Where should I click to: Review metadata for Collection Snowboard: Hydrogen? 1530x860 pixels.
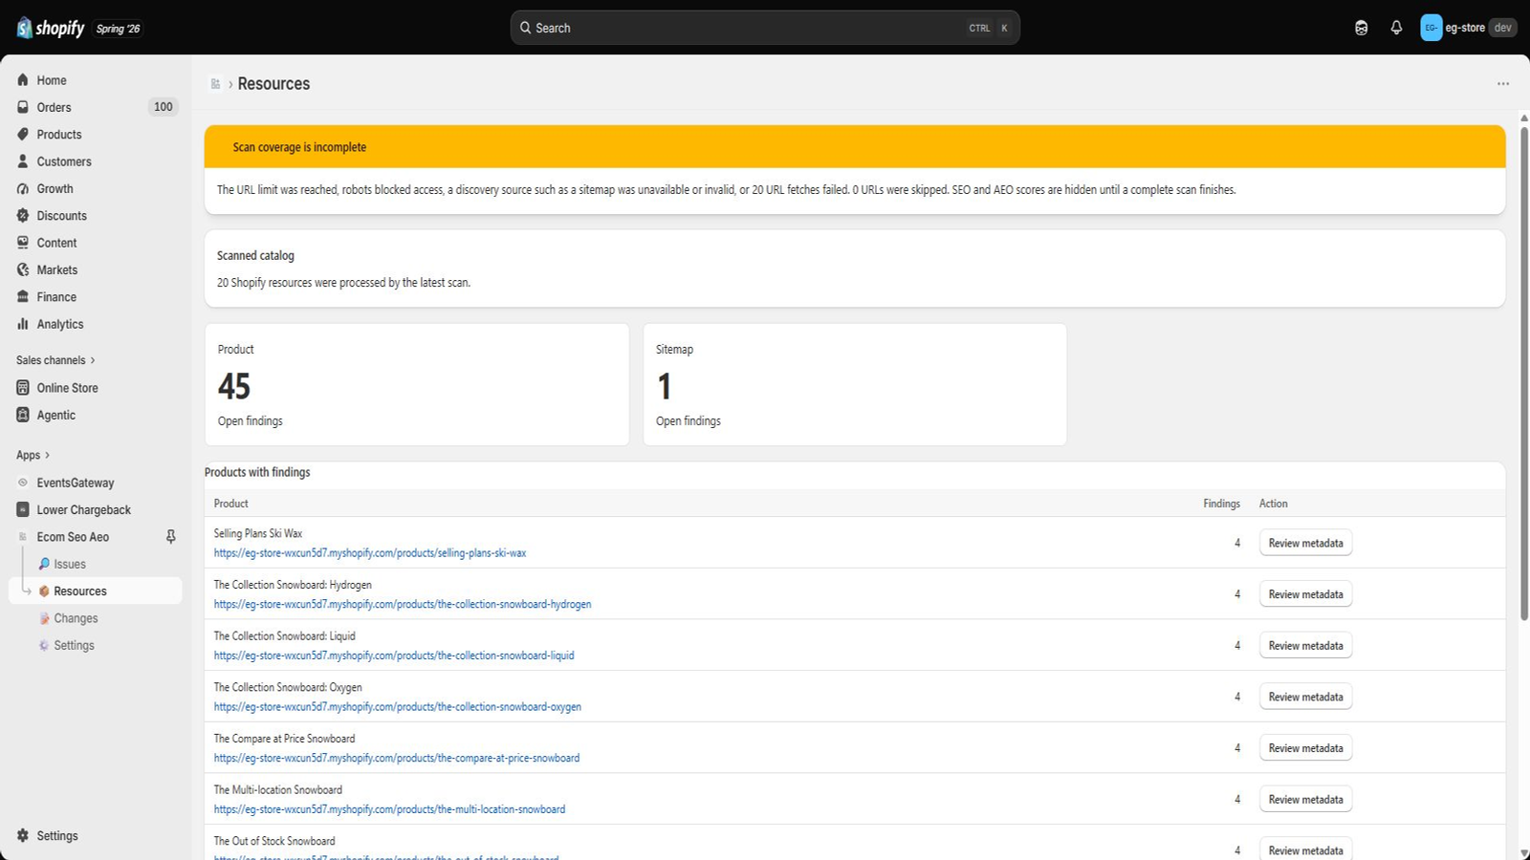click(x=1305, y=594)
